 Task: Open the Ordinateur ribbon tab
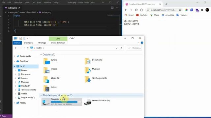pos(29,43)
